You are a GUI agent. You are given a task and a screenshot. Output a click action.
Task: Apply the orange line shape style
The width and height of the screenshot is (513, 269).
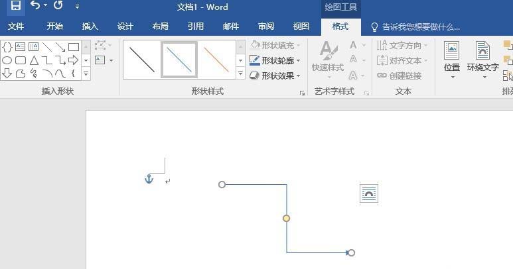coord(216,60)
